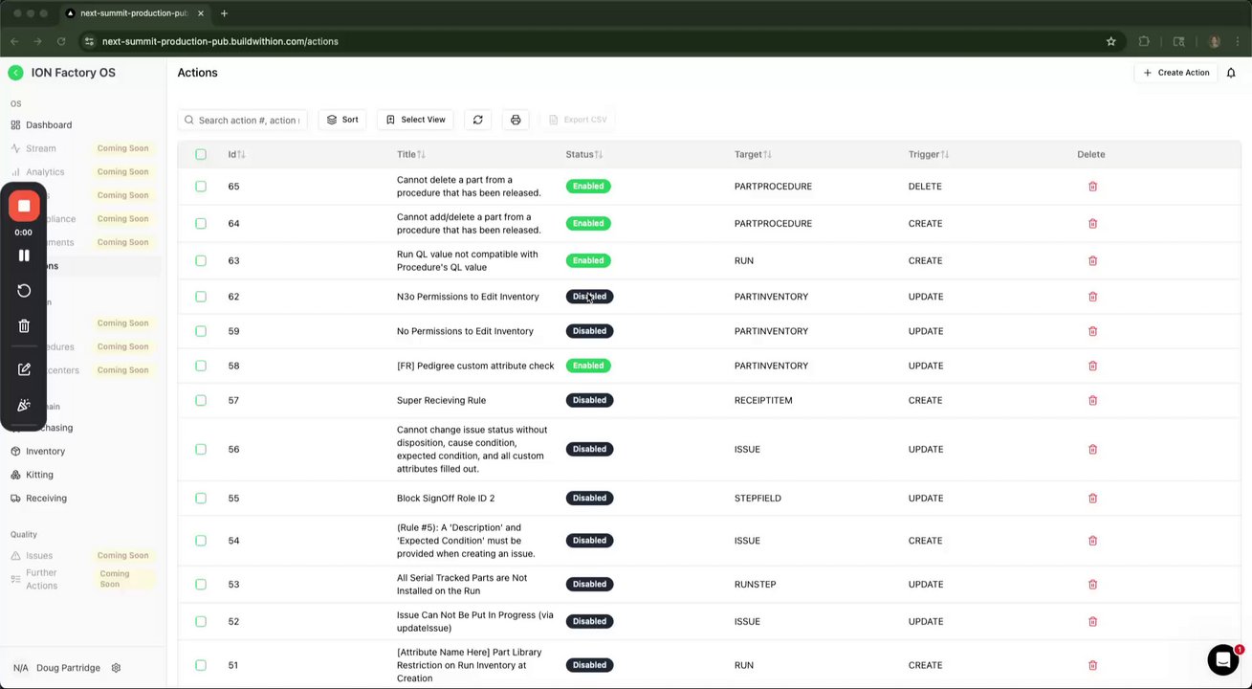Delete action 63 with trash icon
This screenshot has width=1252, height=689.
coord(1092,260)
